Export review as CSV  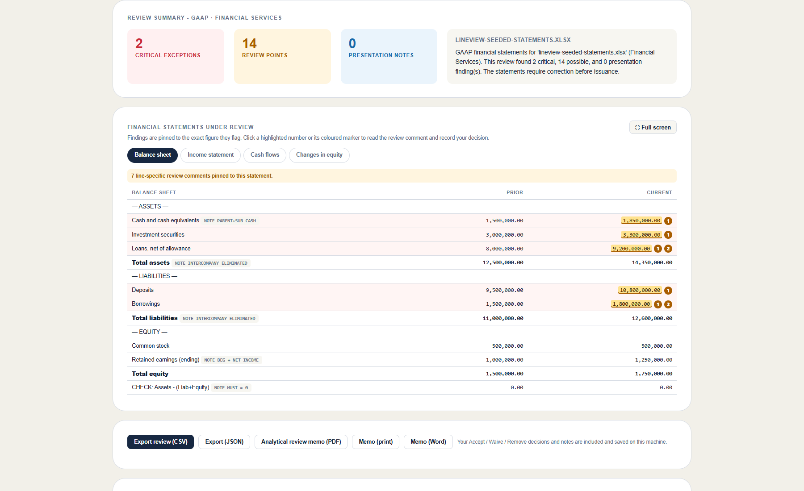coord(160,442)
